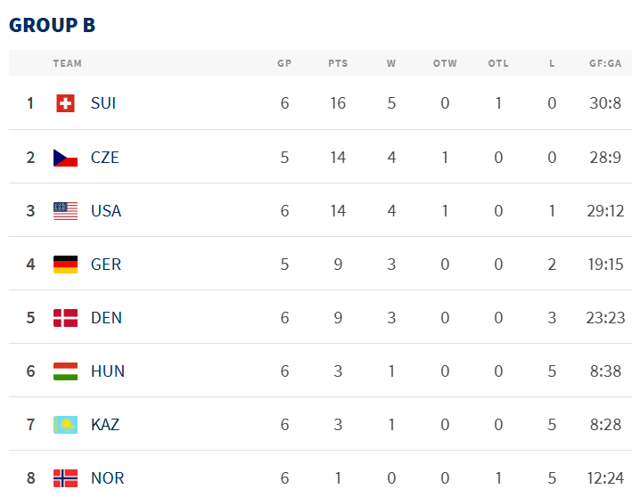Open the NOR team link
This screenshot has height=497, width=632.
tap(107, 478)
